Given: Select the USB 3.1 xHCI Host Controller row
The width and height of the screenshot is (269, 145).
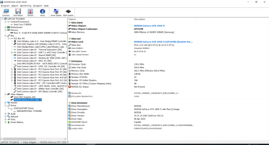Looking at the screenshot, I should pos(42,53).
